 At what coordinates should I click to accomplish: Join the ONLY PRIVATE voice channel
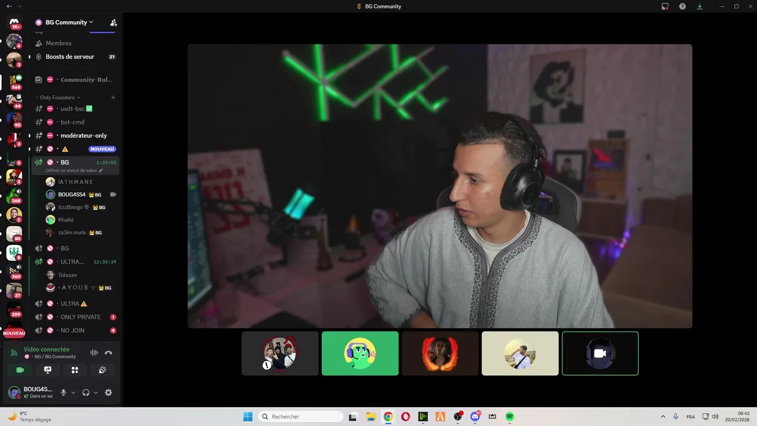tap(75, 317)
